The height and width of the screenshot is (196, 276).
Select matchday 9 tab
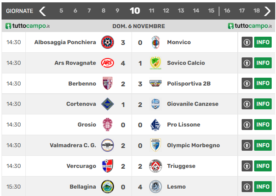(x=118, y=11)
